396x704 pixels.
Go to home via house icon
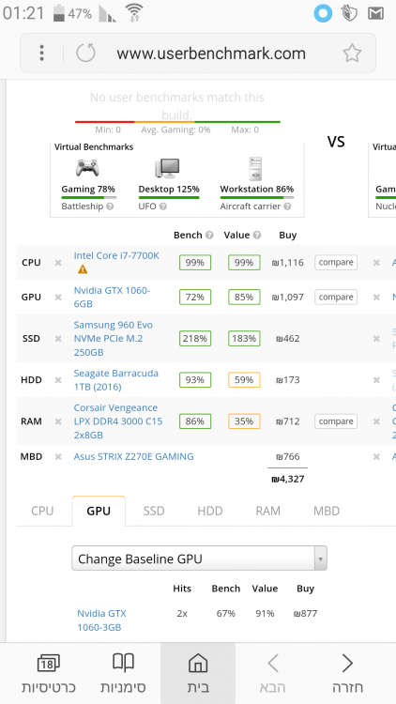click(x=198, y=663)
